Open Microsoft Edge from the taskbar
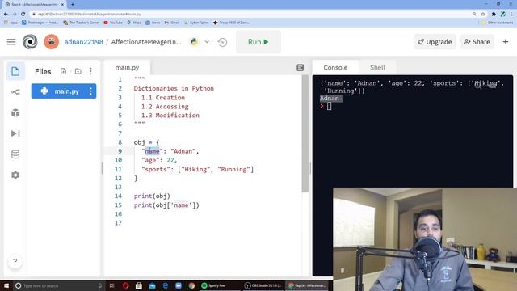 (165, 285)
